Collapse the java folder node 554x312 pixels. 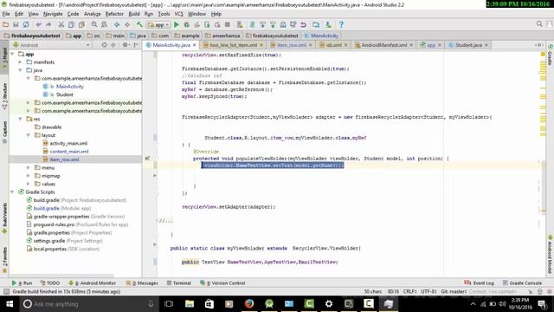pos(21,70)
